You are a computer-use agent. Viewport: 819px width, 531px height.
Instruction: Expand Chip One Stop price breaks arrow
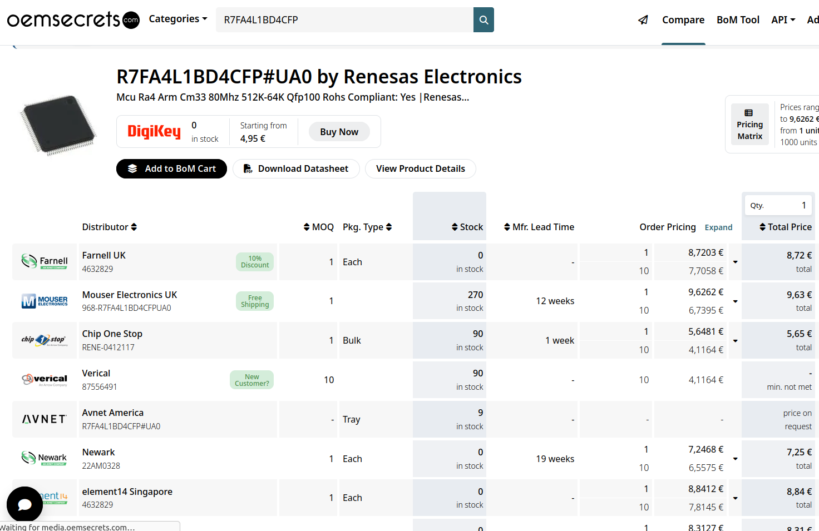click(x=735, y=341)
